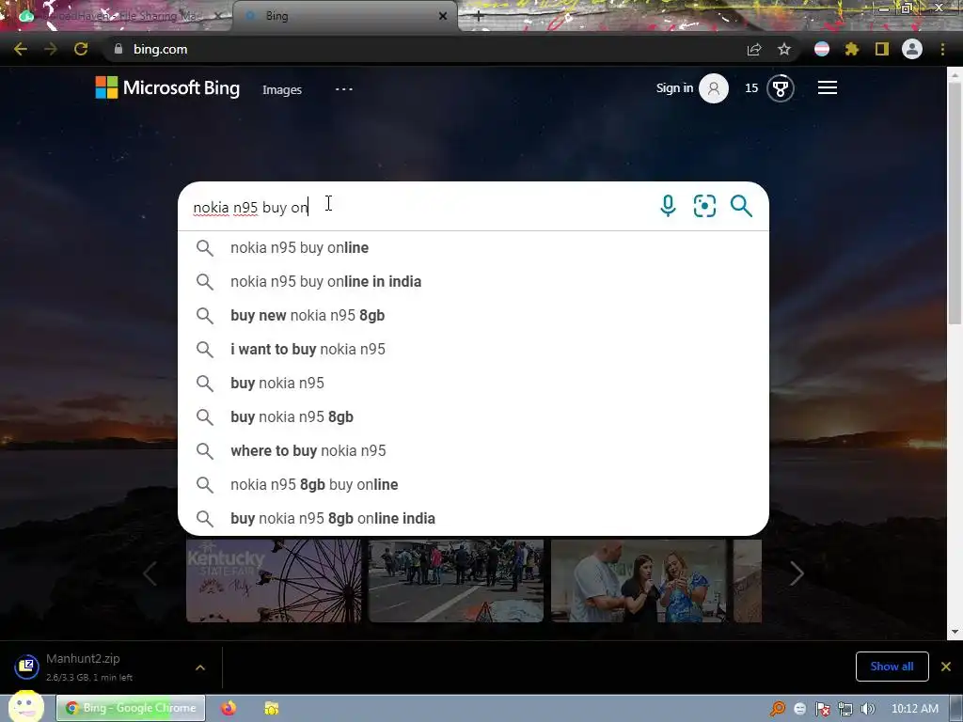Open the hamburger settings menu

click(828, 87)
